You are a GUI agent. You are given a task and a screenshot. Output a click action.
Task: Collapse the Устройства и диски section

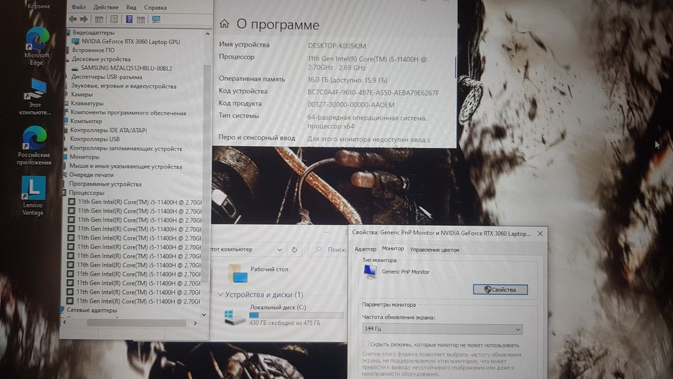pyautogui.click(x=220, y=295)
